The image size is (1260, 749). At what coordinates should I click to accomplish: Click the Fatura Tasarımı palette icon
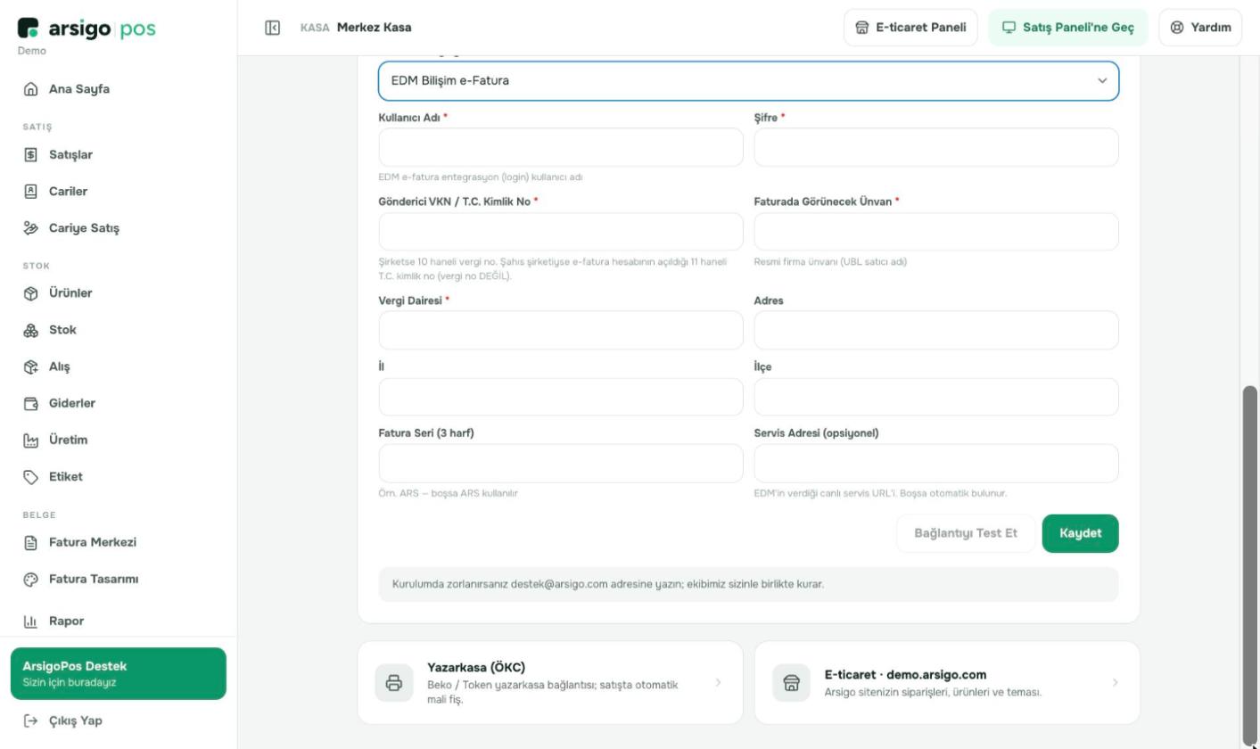click(x=30, y=580)
